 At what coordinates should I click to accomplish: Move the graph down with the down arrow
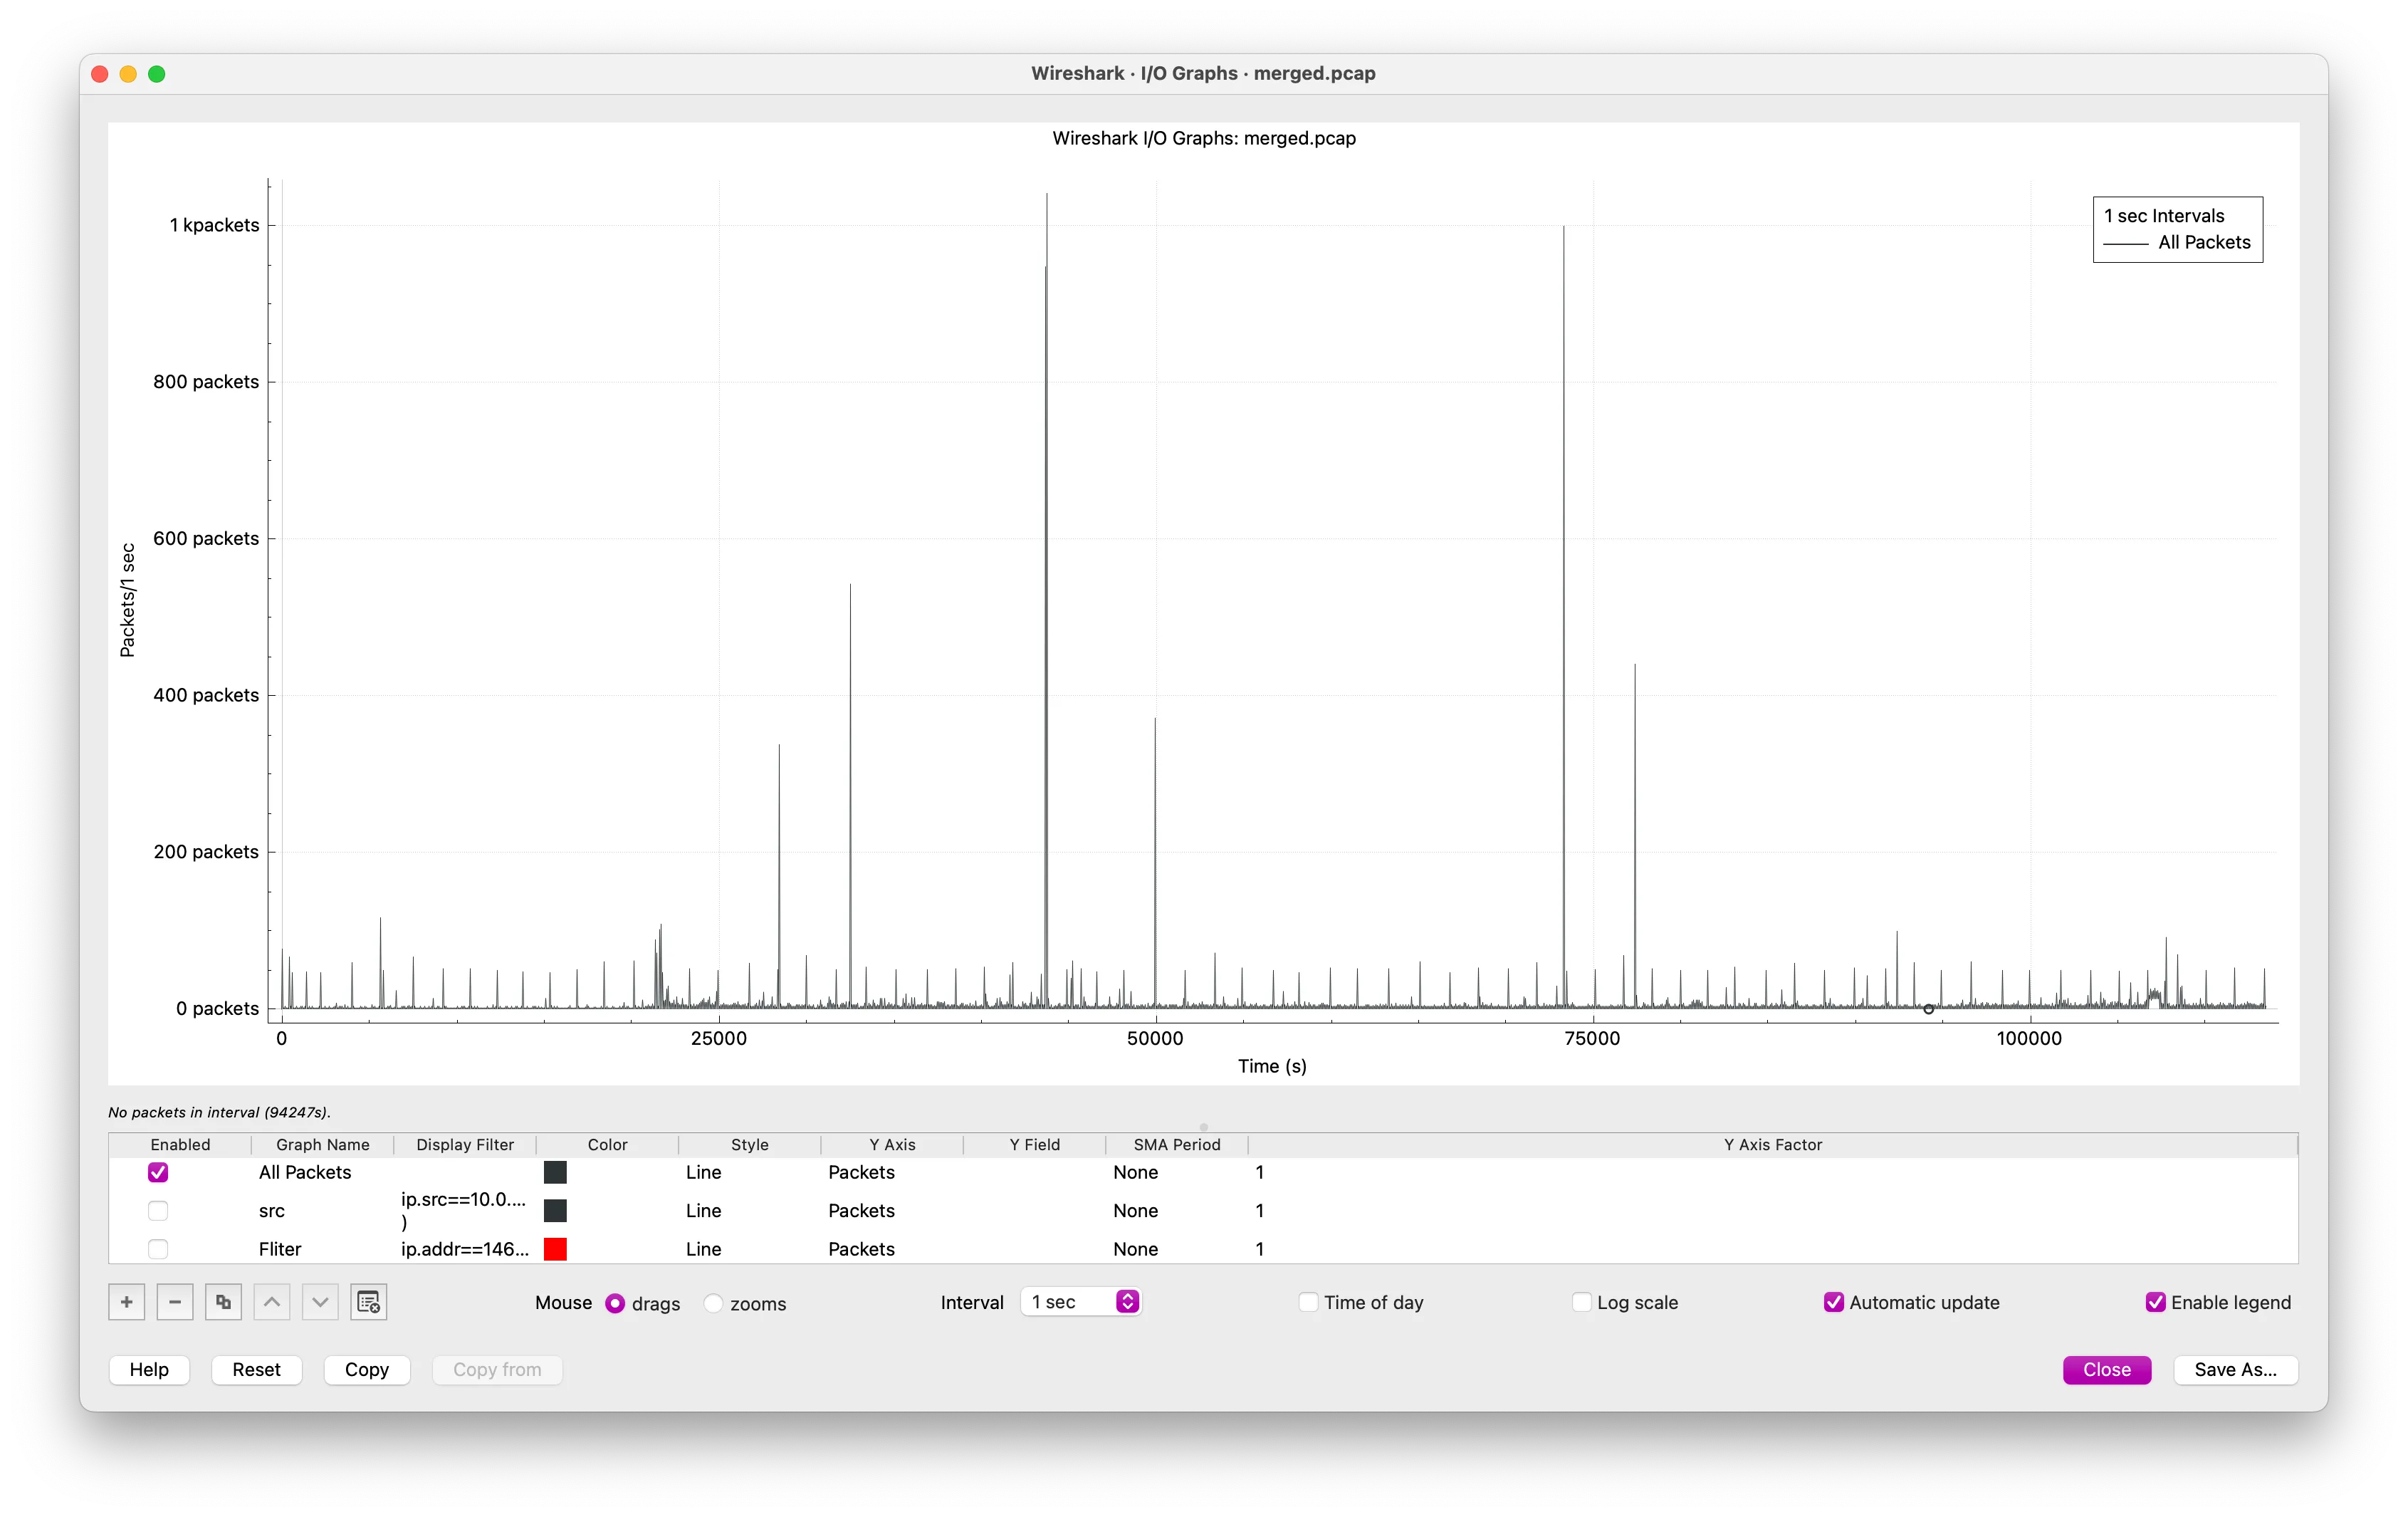click(320, 1302)
